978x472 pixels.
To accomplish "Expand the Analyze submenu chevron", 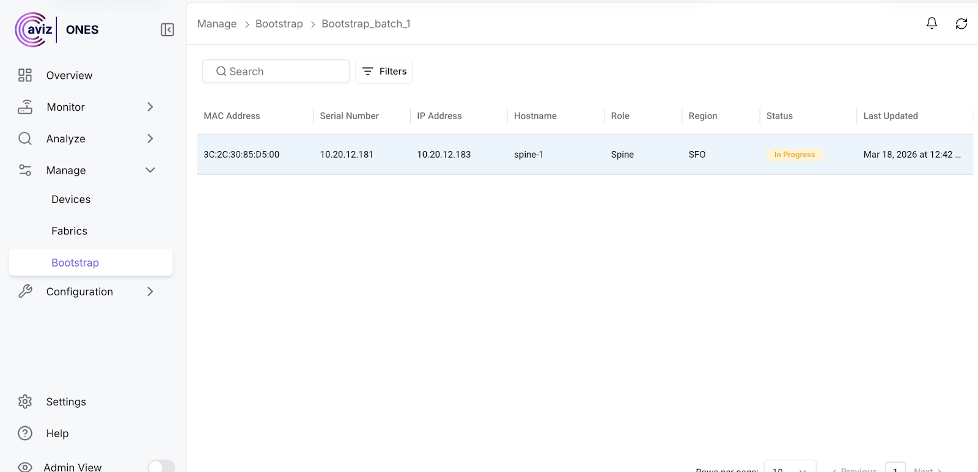I will [x=150, y=139].
